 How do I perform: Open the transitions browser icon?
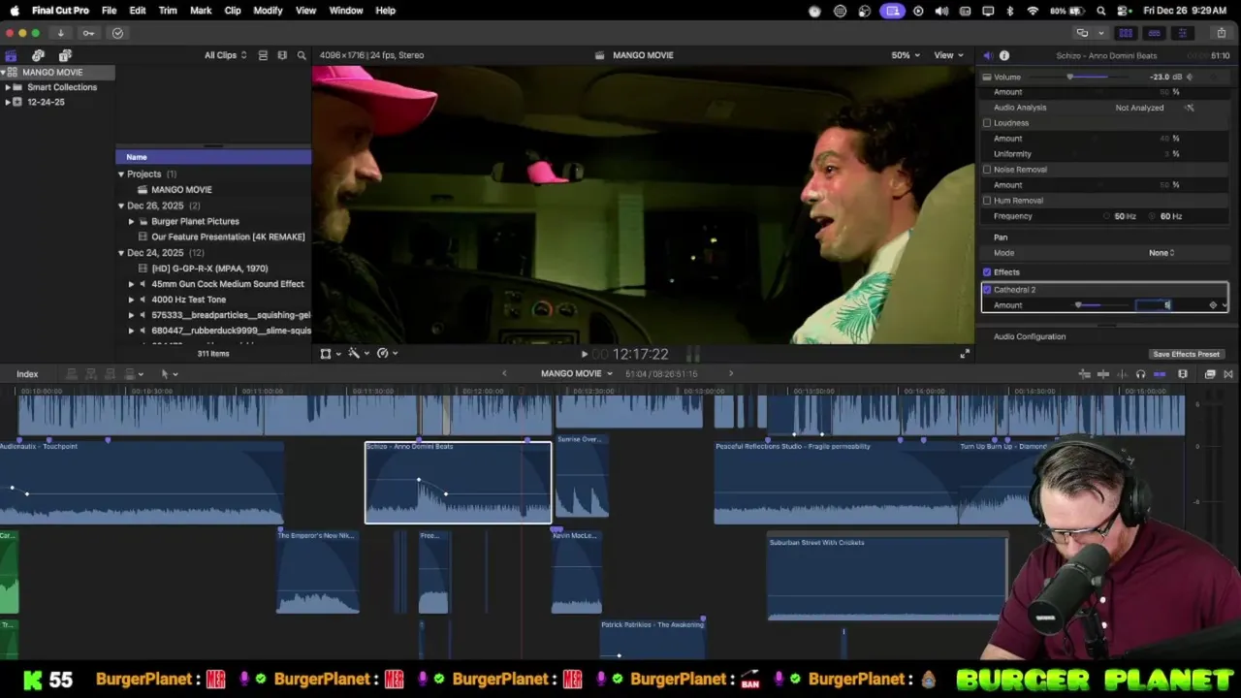(x=1228, y=374)
